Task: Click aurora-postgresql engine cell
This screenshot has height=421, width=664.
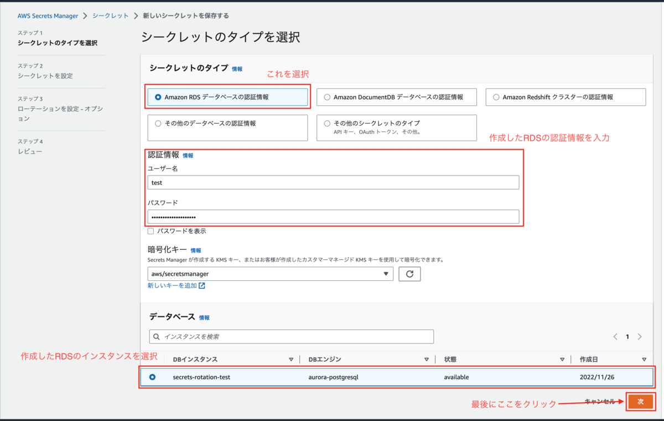Action: point(334,377)
